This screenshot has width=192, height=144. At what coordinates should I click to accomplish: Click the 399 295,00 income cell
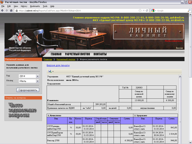100,104
